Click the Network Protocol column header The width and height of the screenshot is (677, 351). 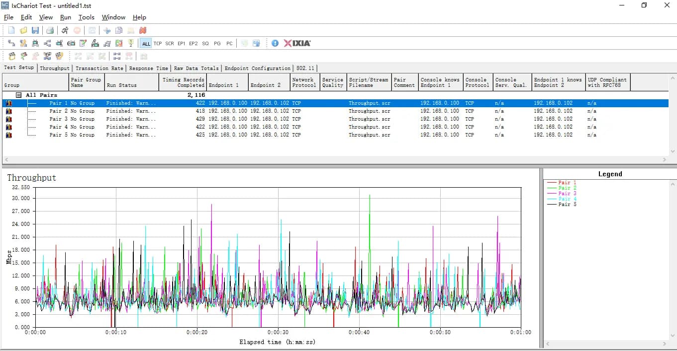point(305,82)
